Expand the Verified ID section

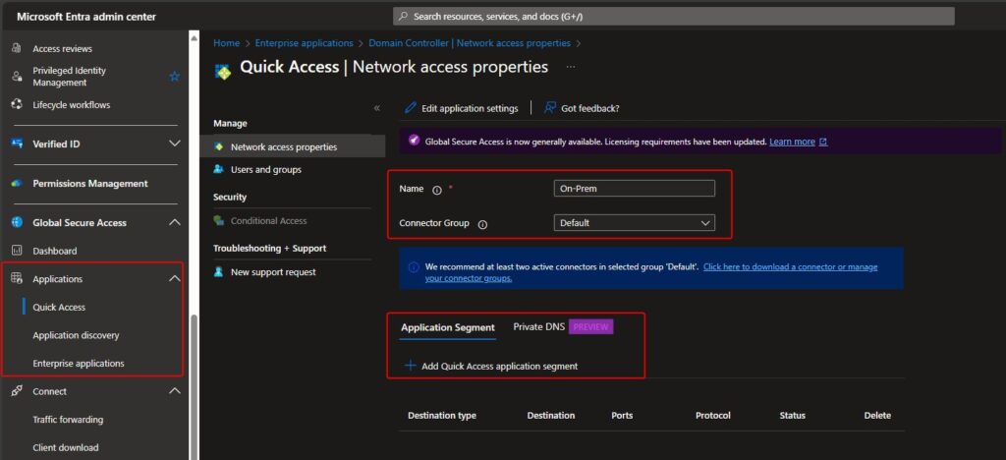click(x=175, y=144)
